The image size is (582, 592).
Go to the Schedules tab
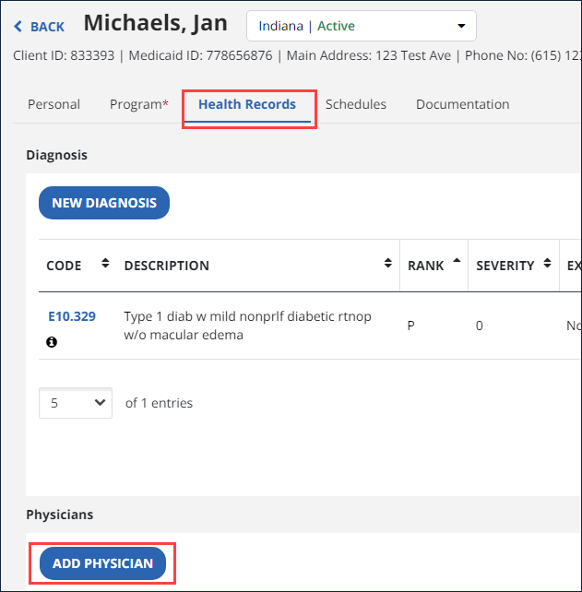coord(356,104)
